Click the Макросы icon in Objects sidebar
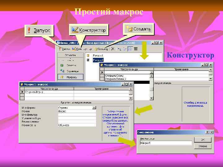This screenshot has height=167, width=223. coord(62,77)
